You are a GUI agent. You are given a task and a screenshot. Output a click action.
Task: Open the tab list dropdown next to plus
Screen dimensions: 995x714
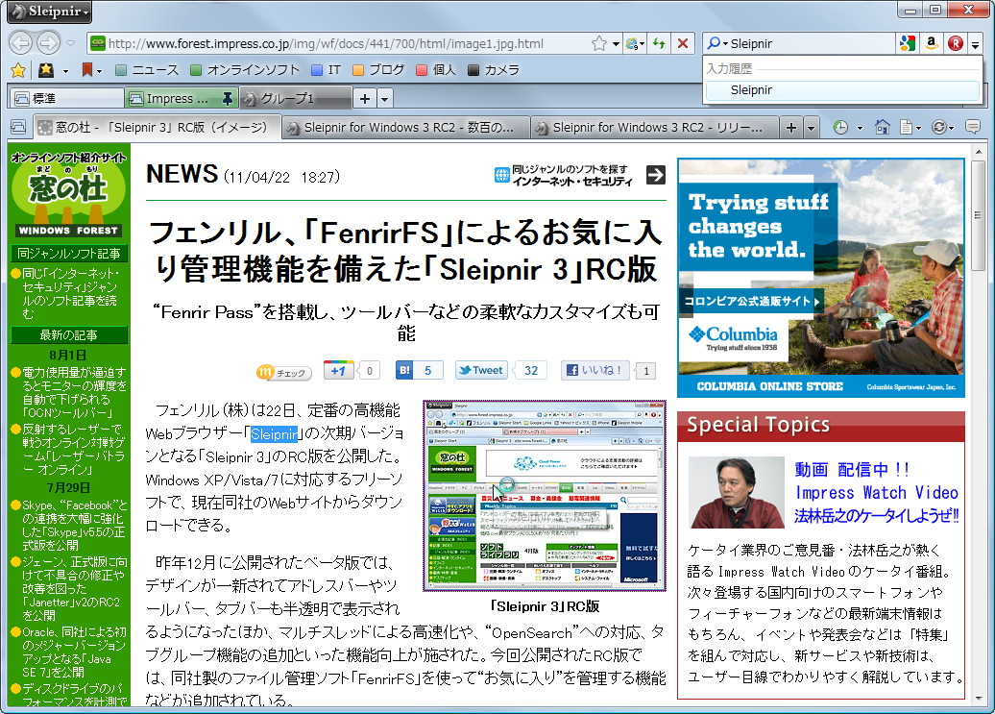click(811, 128)
